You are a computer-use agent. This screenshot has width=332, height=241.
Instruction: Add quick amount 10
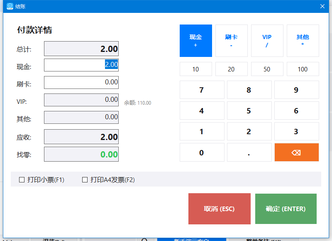[x=195, y=69]
